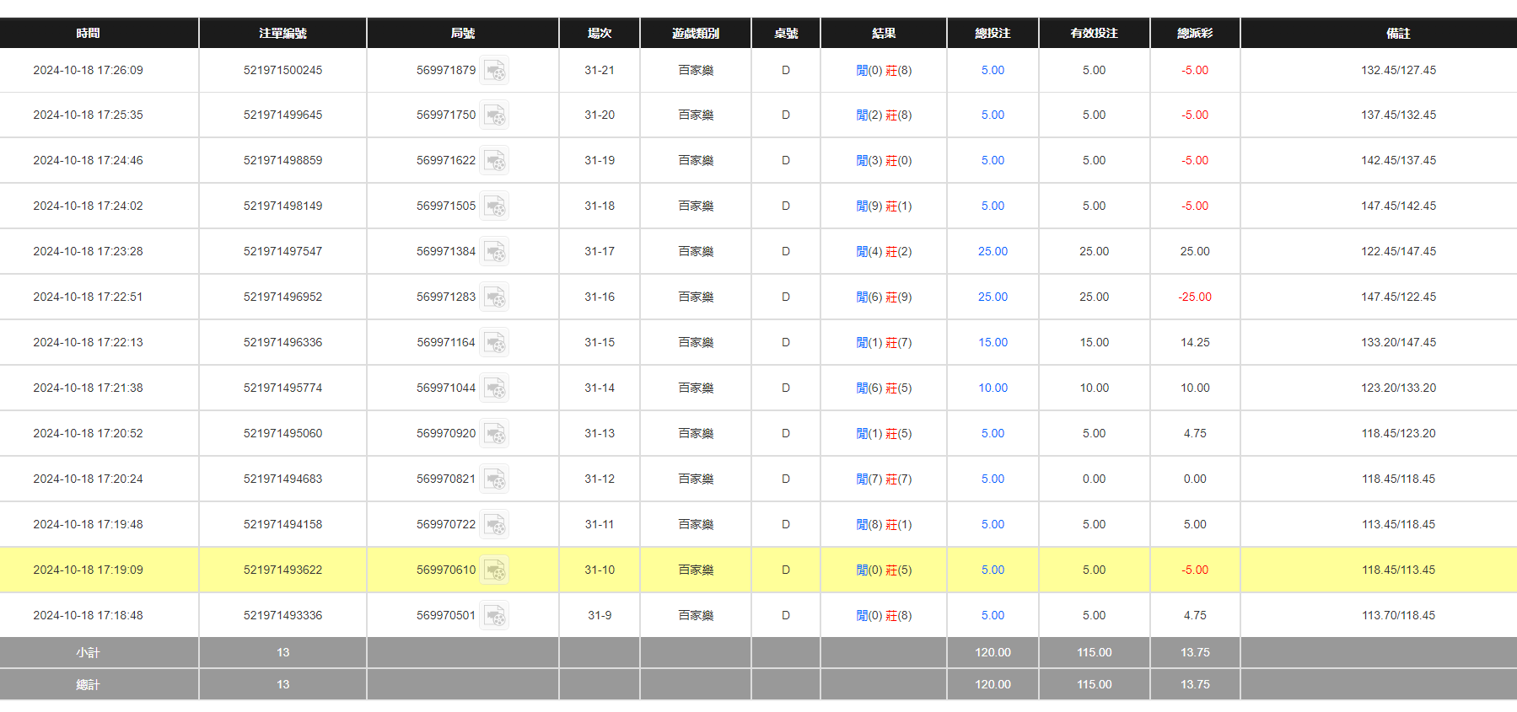
Task: Select bet number 521971493622 in highlighted row
Action: click(x=282, y=570)
